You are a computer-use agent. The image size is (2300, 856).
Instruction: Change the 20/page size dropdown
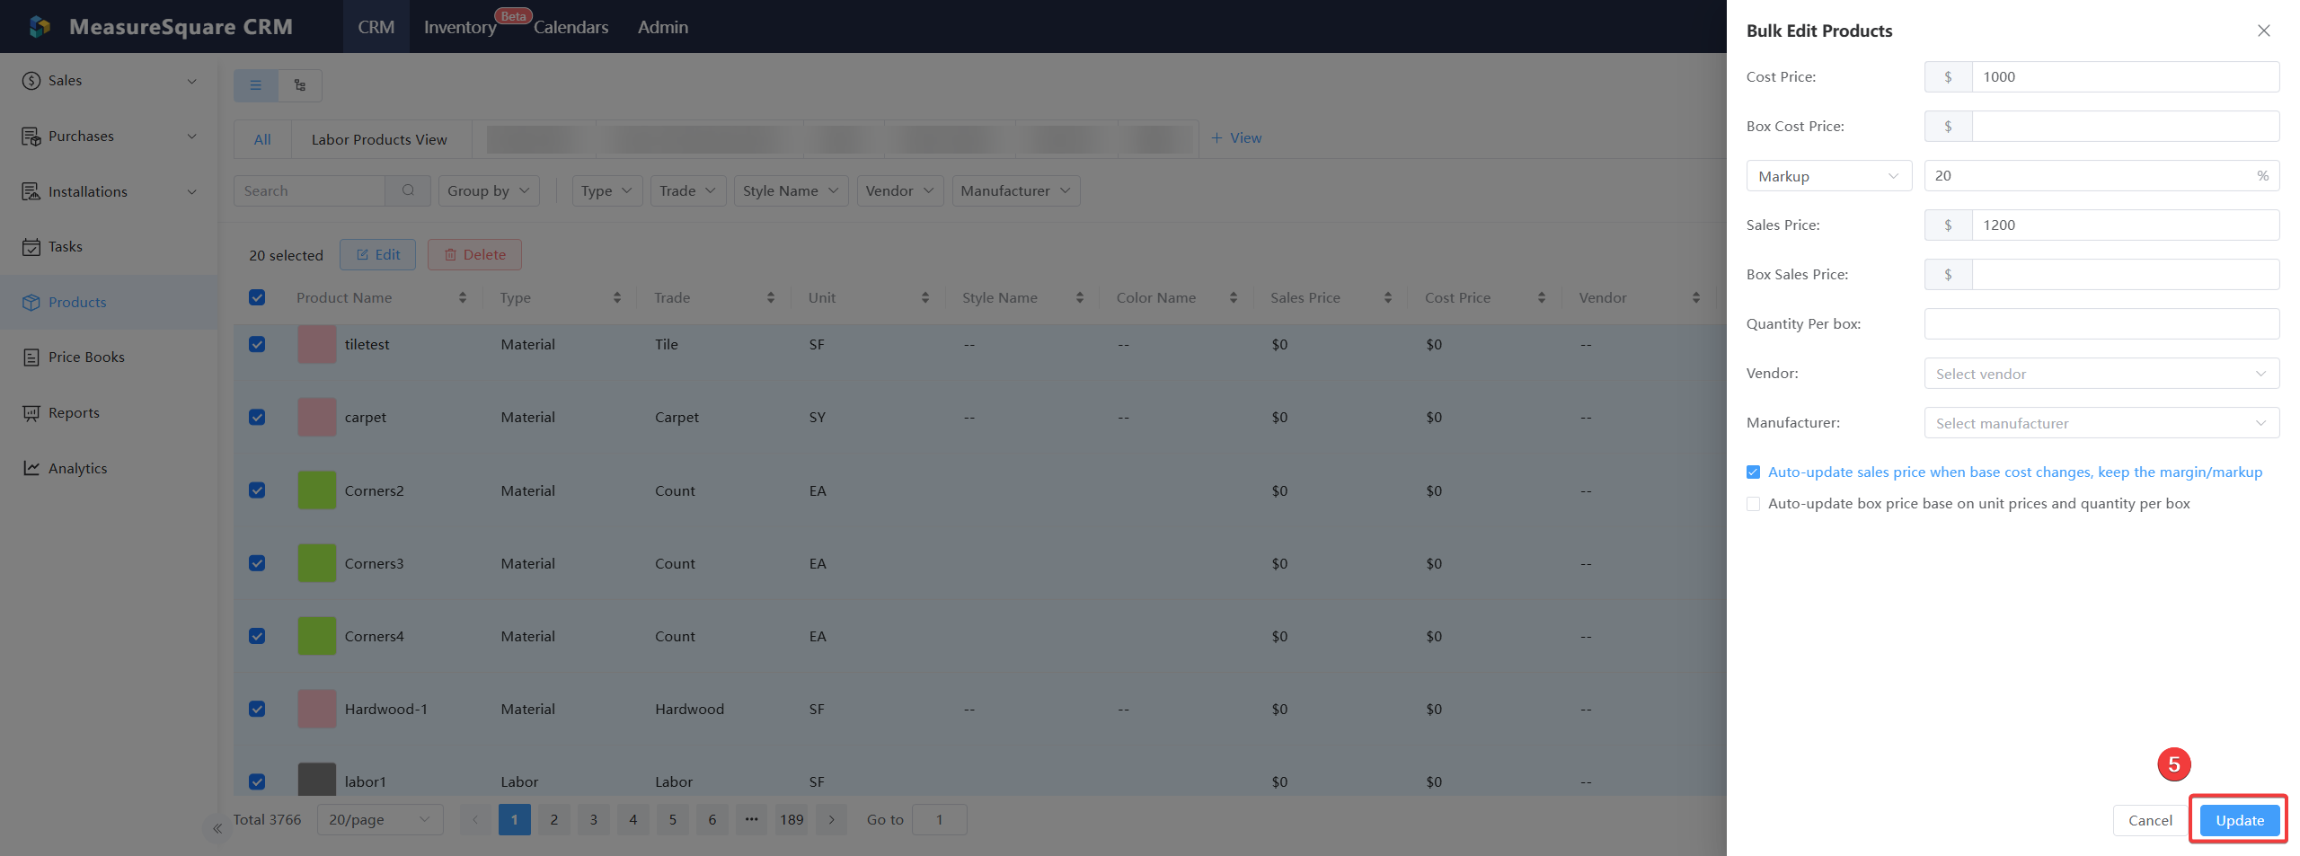(x=380, y=819)
